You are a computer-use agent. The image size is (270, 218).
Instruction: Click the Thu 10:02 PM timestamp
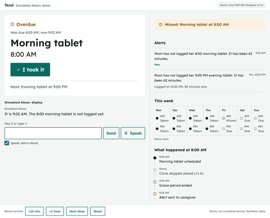tap(257, 75)
